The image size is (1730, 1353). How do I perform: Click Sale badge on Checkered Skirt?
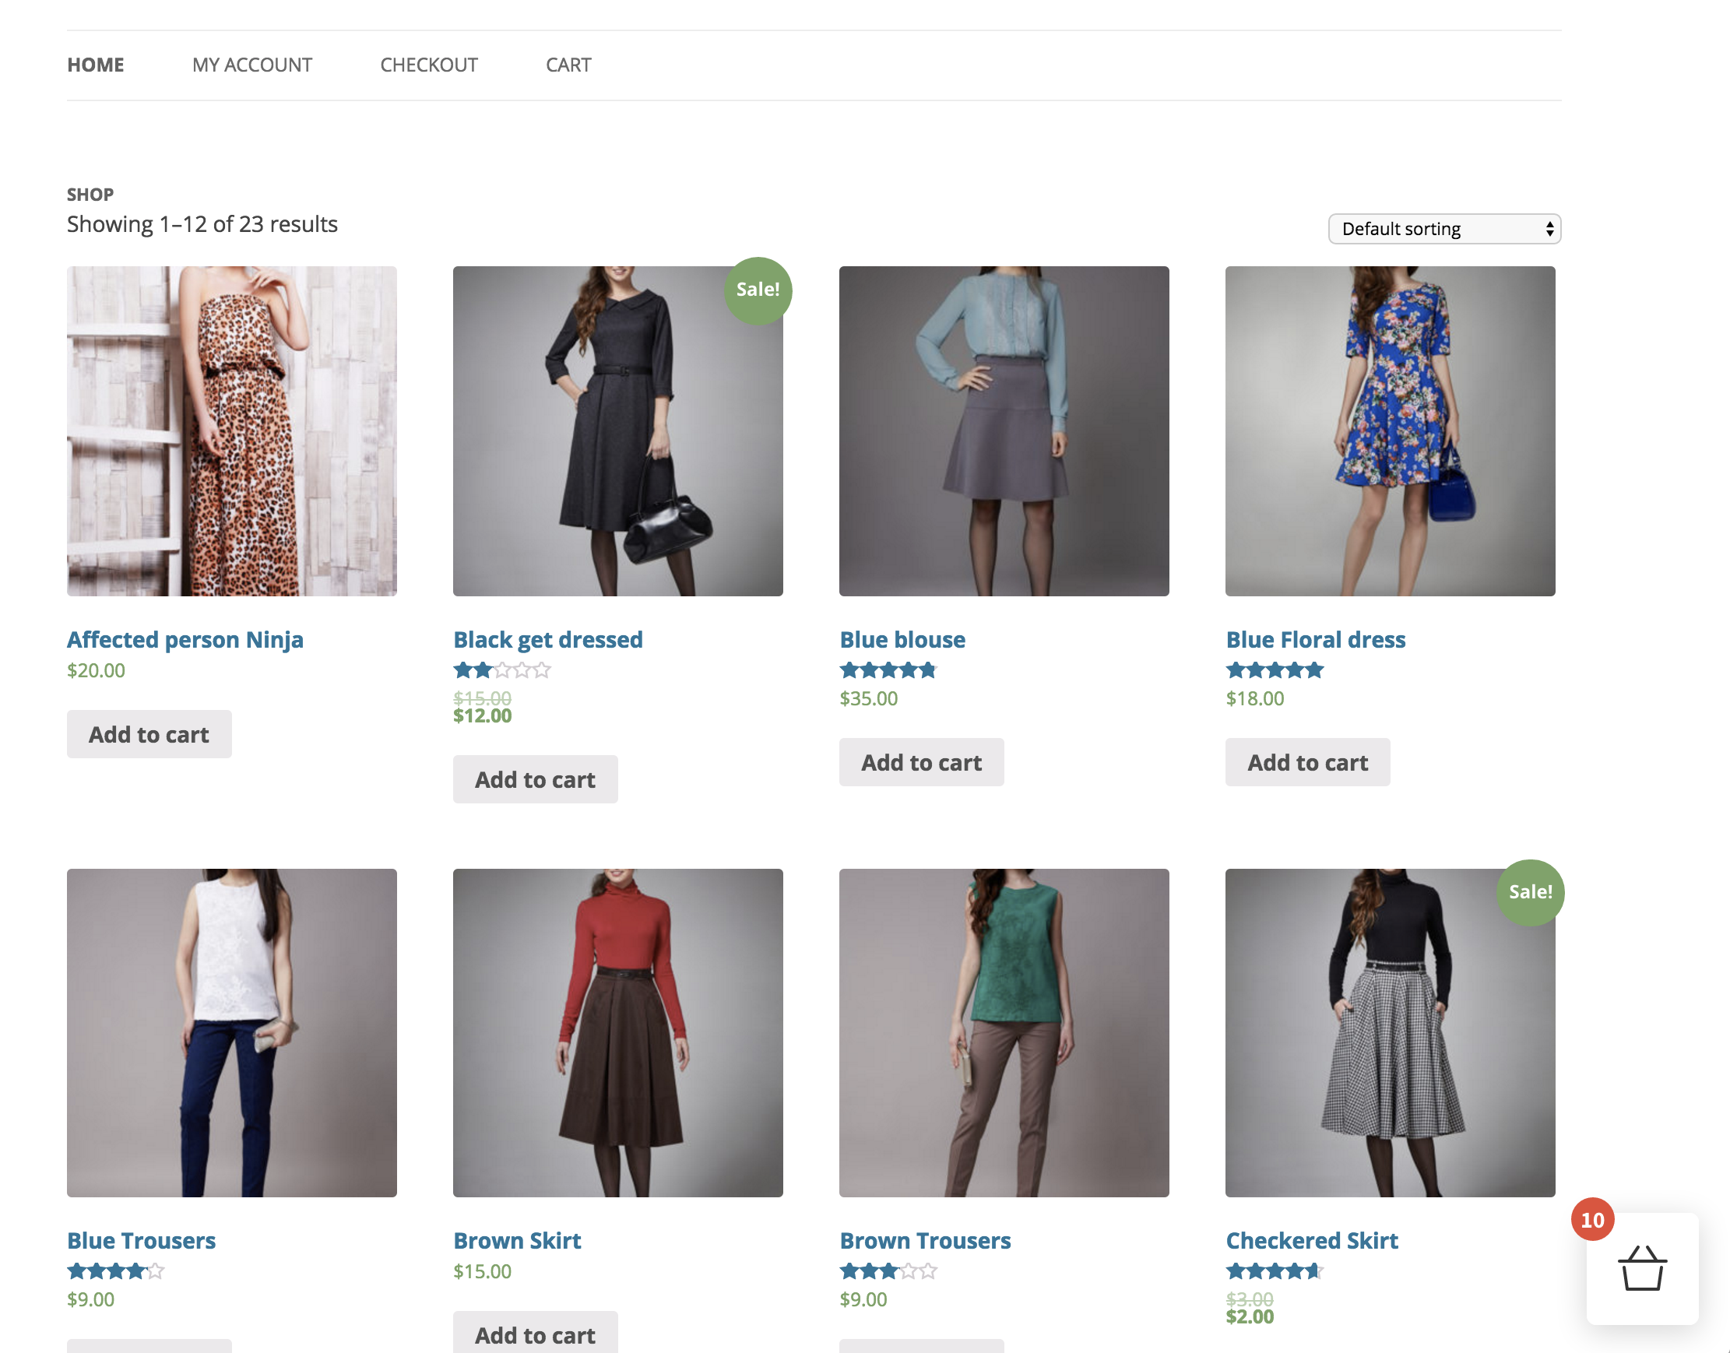coord(1530,892)
